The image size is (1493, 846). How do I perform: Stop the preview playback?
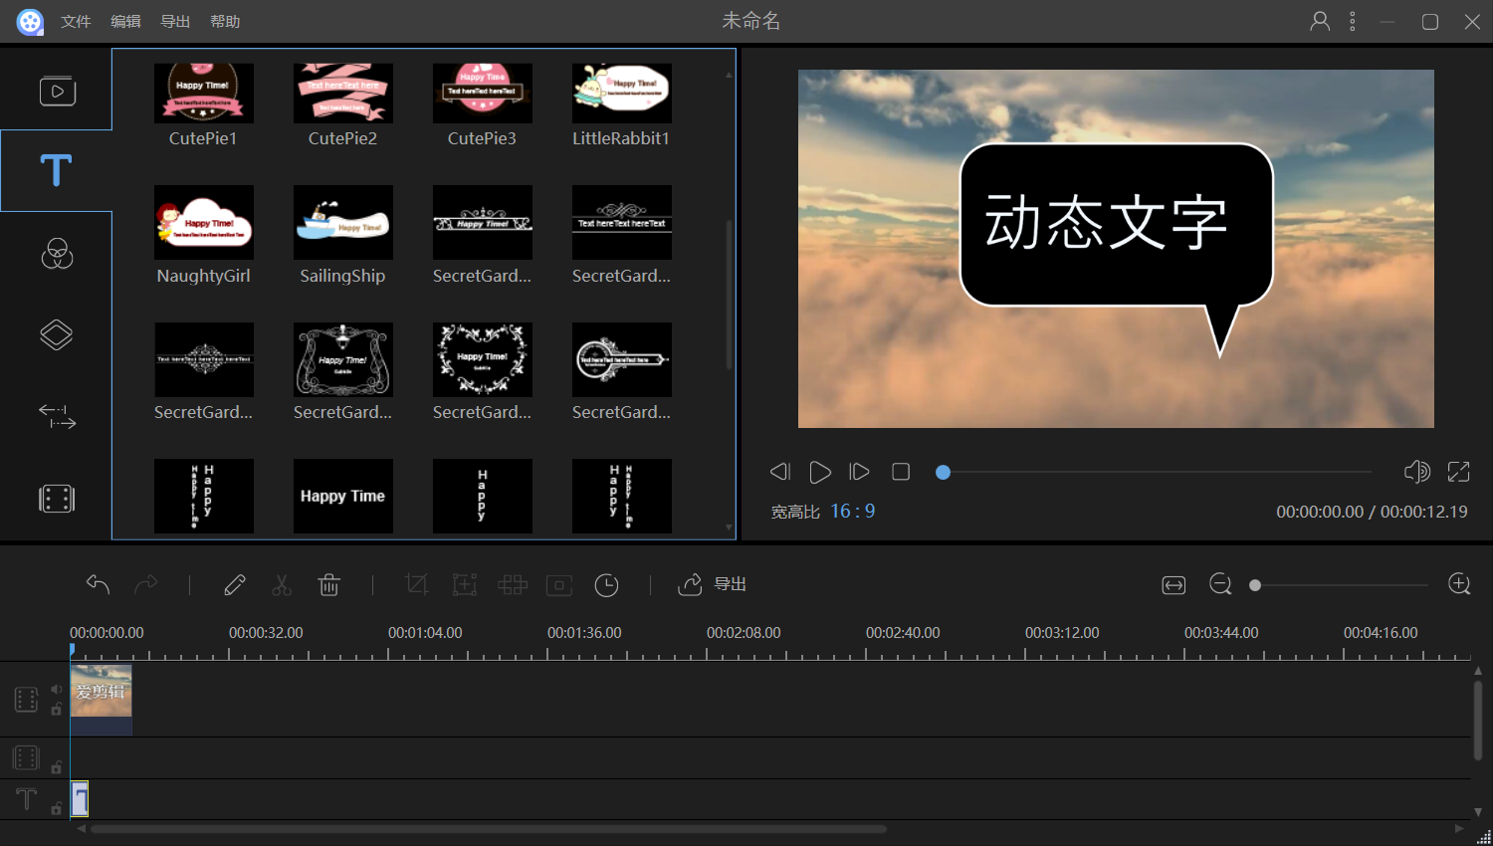click(x=901, y=472)
